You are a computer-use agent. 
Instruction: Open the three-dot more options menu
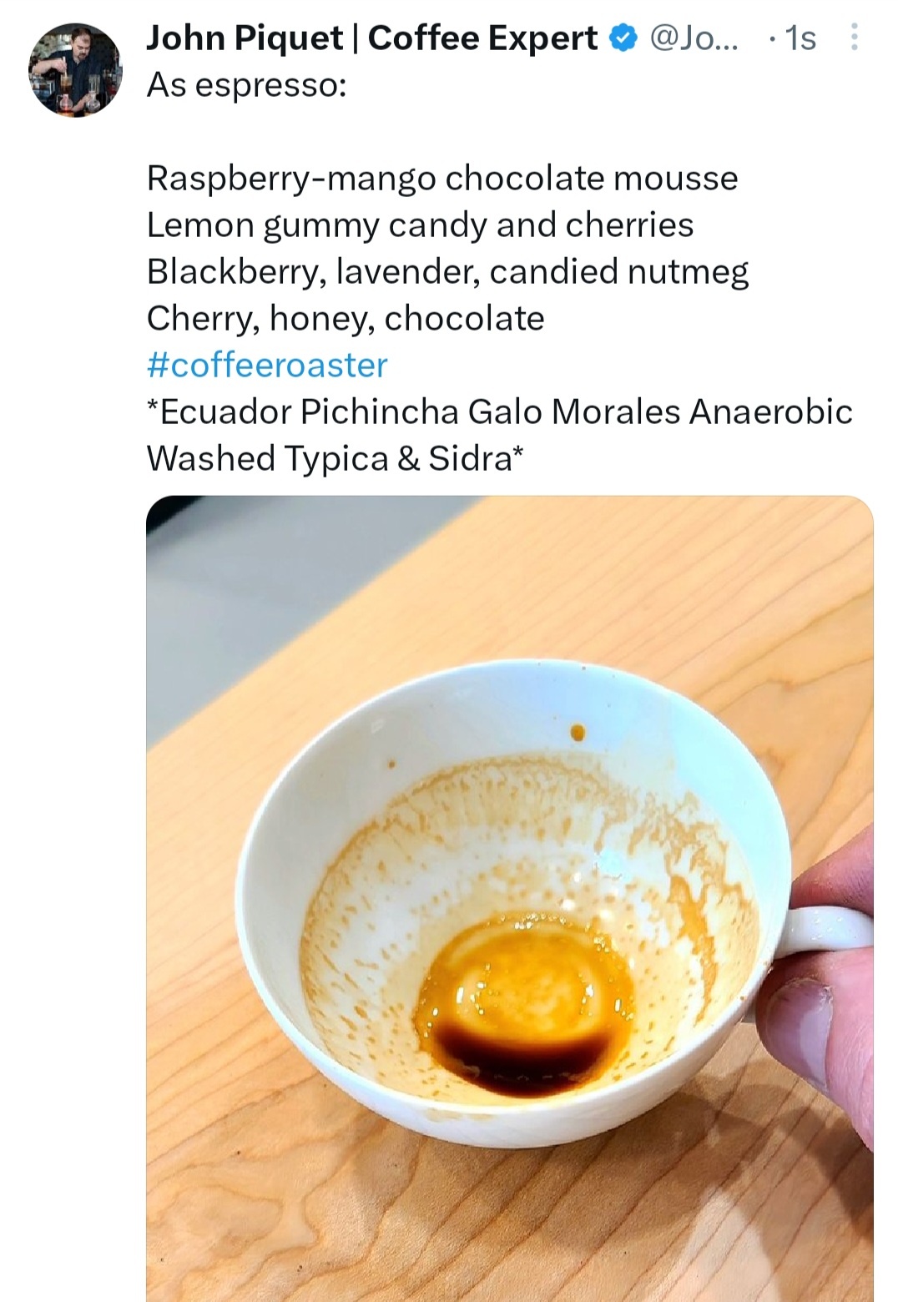pos(853,38)
